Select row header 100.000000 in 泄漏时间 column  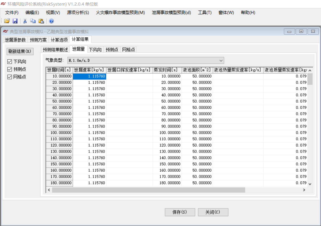60,133
